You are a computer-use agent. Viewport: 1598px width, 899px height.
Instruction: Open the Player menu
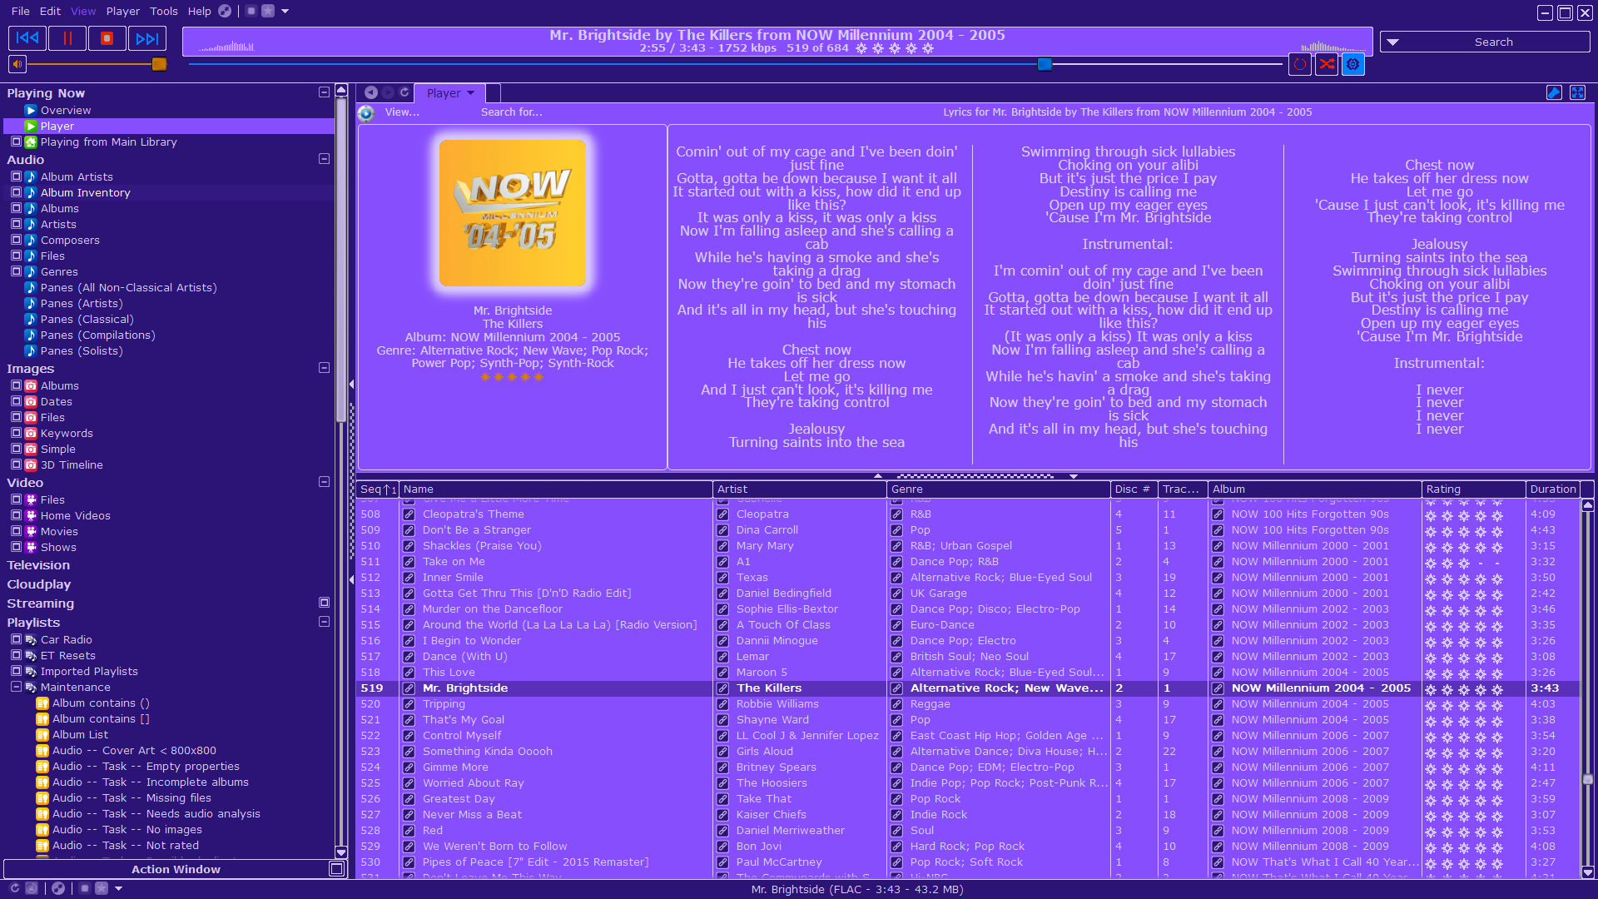click(x=122, y=11)
